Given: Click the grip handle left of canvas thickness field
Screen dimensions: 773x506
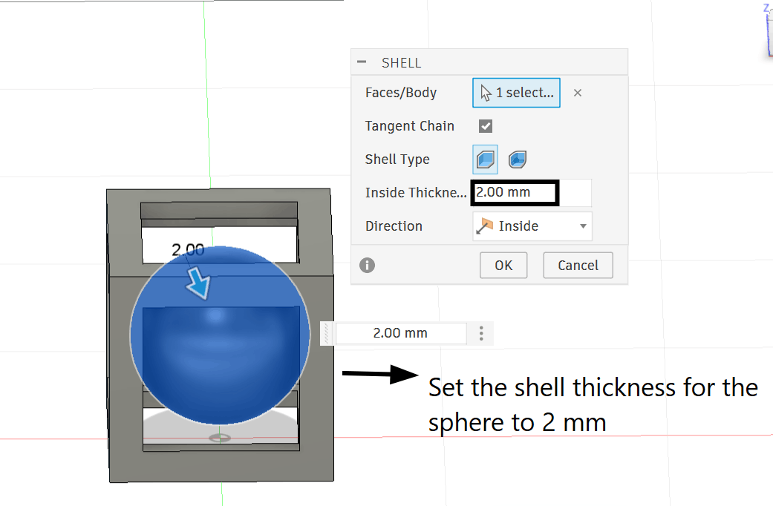Looking at the screenshot, I should coord(327,334).
